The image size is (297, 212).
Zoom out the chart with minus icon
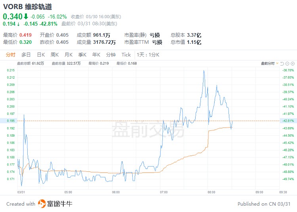tap(288, 63)
